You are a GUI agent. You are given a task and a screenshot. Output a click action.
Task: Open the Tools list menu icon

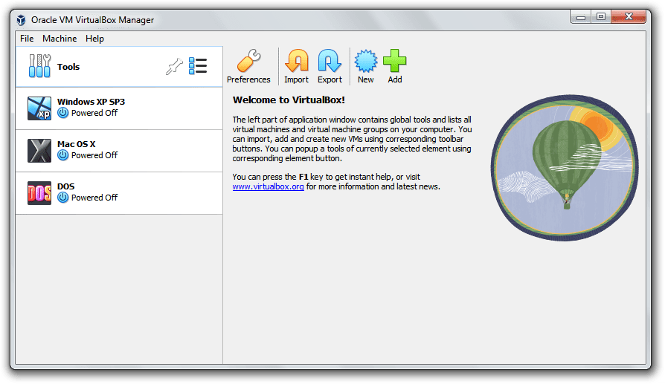198,66
